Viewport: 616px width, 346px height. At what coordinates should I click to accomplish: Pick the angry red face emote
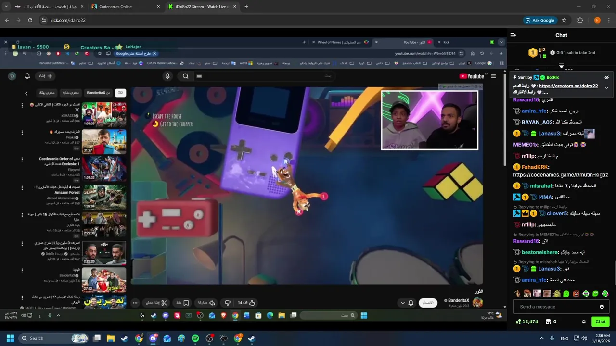pos(576,294)
